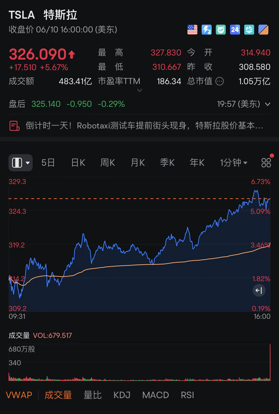This screenshot has height=414, width=279.
Task: Open the Level 2 quotes icon
Action: pos(206,30)
